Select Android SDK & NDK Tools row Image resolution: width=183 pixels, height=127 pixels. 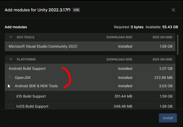[90, 86]
